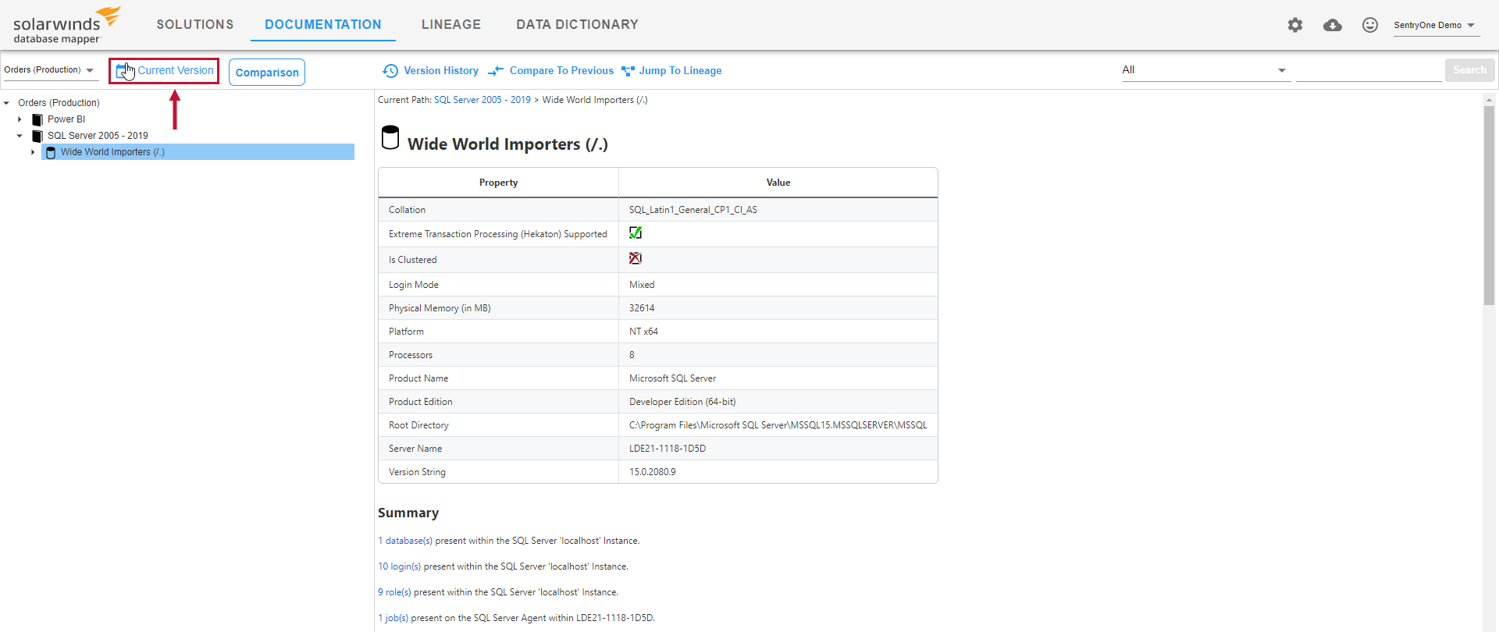Select the Orders (Production) tree item

(59, 103)
